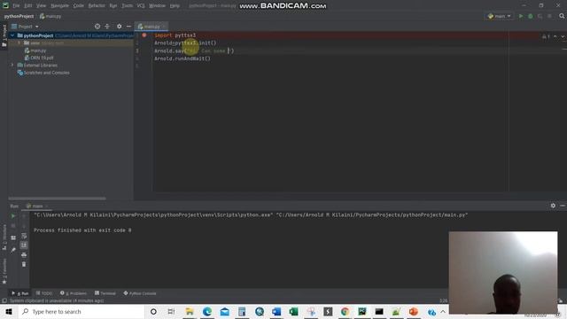Rerun main from Run panel play icon
567x319 pixels.
pos(13,216)
